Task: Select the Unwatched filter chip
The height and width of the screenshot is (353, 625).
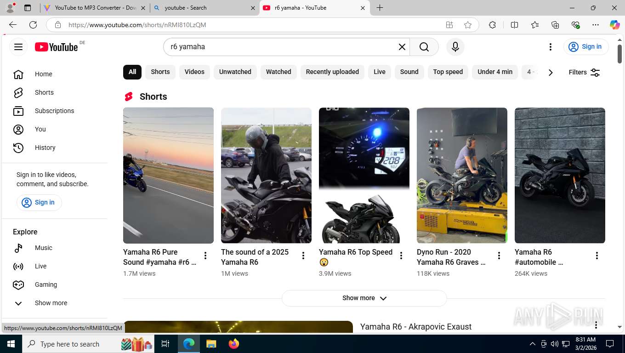Action: [x=235, y=72]
